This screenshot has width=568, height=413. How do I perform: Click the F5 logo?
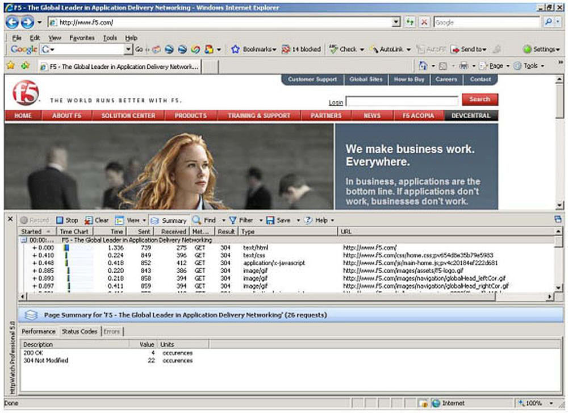pos(26,93)
